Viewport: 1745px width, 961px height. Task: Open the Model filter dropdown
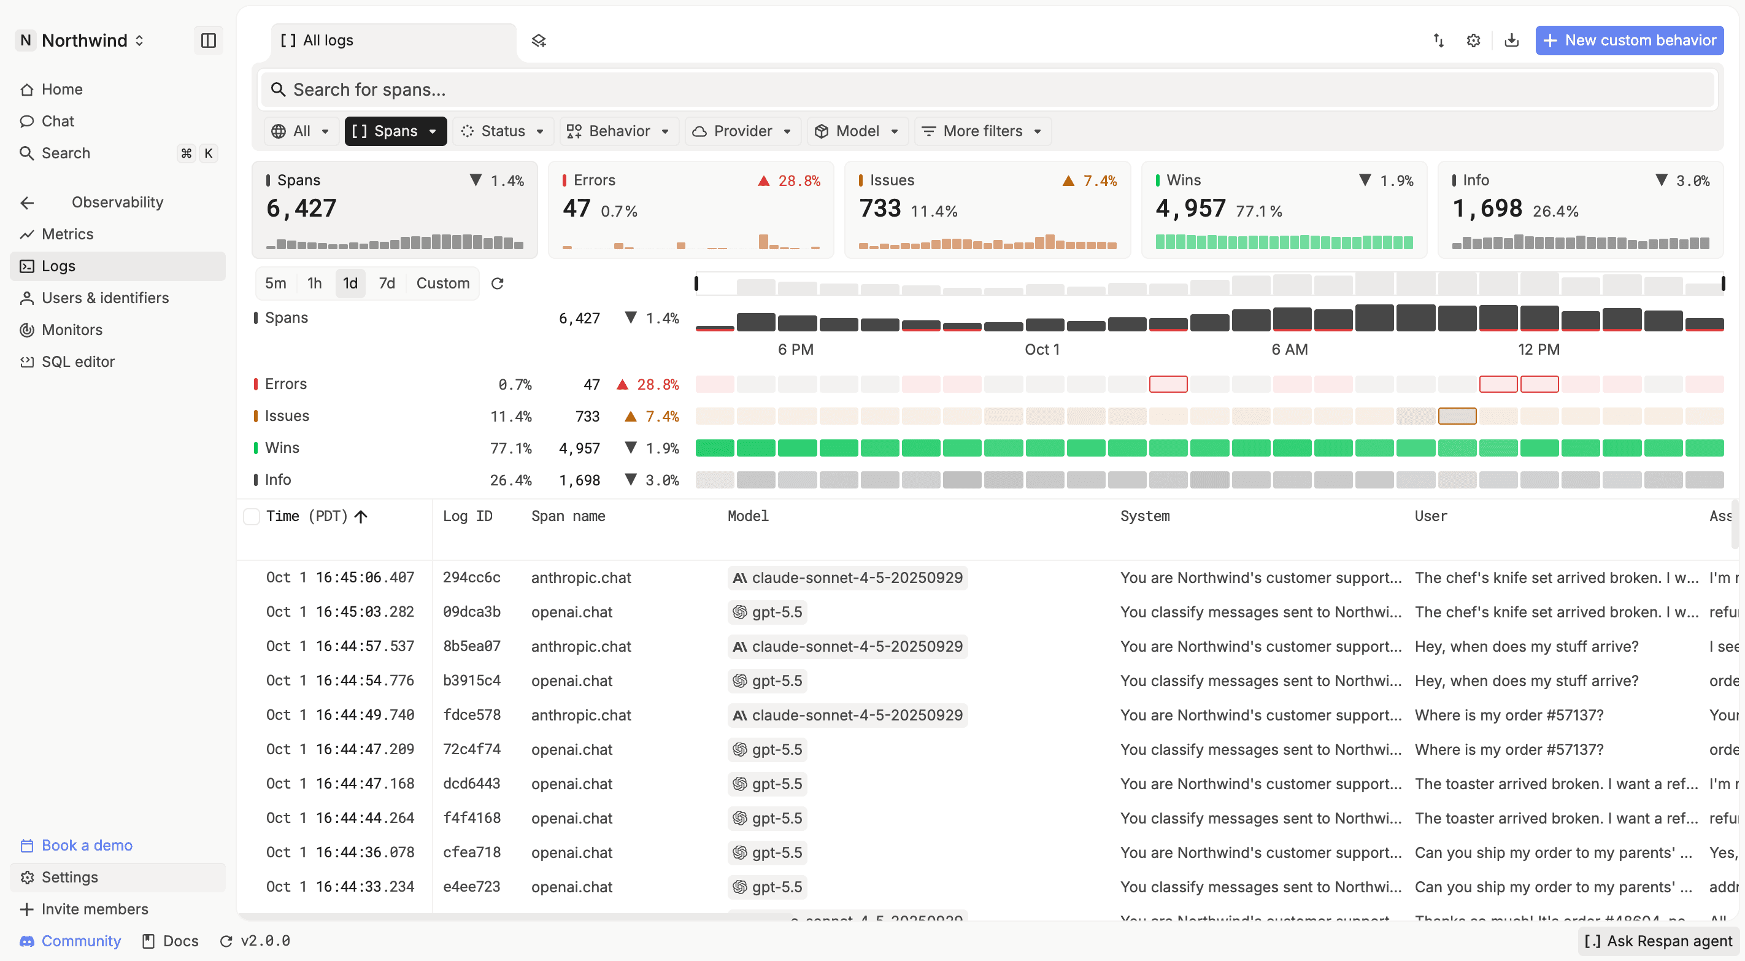pyautogui.click(x=858, y=131)
